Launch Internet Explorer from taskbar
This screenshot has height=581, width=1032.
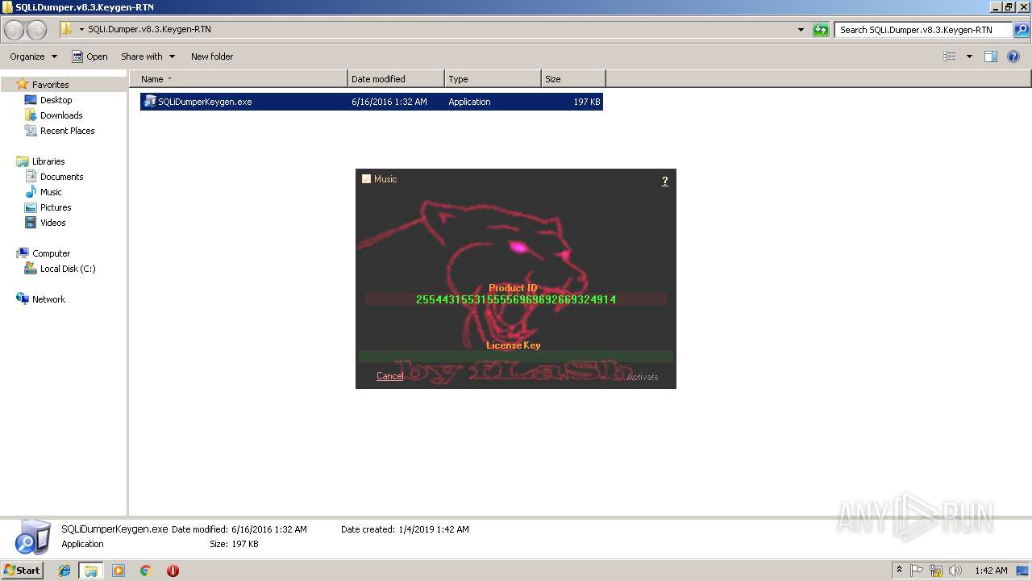(65, 571)
